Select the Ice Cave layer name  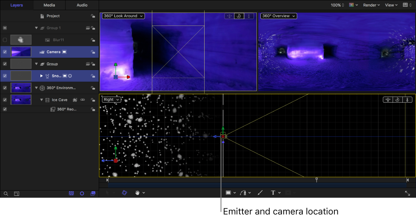tap(60, 100)
